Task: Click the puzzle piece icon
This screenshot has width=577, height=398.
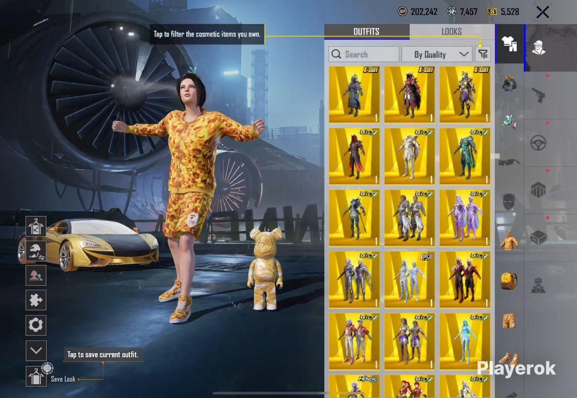Action: (x=36, y=300)
